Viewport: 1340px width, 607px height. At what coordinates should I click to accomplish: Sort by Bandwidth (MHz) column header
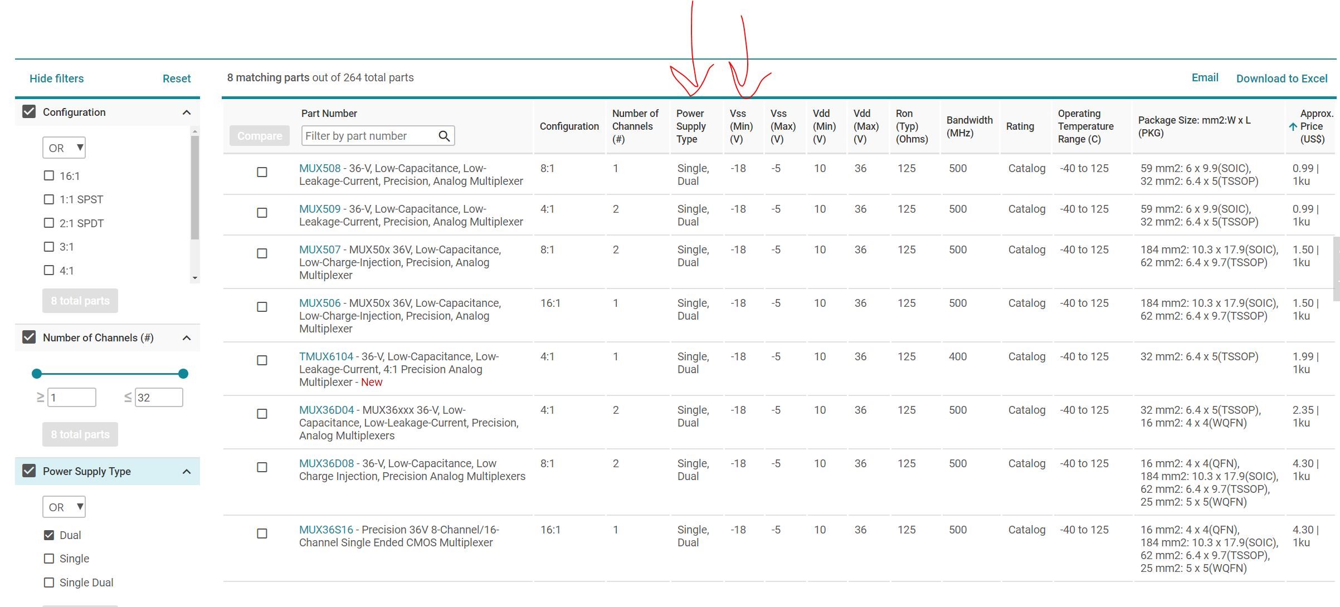point(969,126)
